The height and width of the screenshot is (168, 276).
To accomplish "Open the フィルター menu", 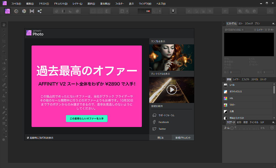I will pyautogui.click(x=120, y=4).
